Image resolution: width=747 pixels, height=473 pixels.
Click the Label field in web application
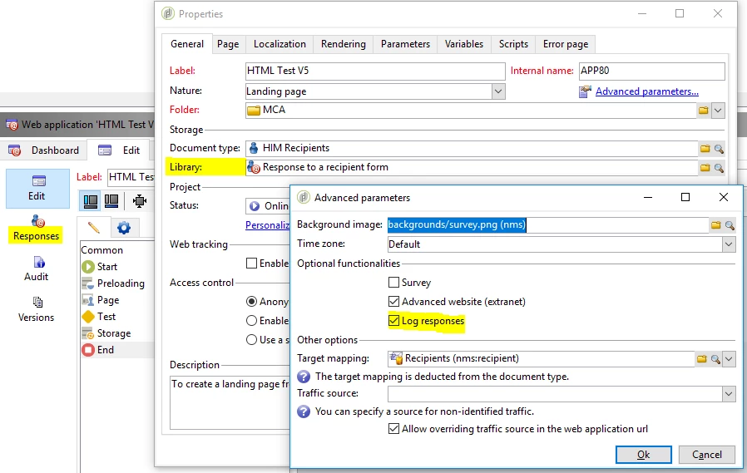coord(131,178)
